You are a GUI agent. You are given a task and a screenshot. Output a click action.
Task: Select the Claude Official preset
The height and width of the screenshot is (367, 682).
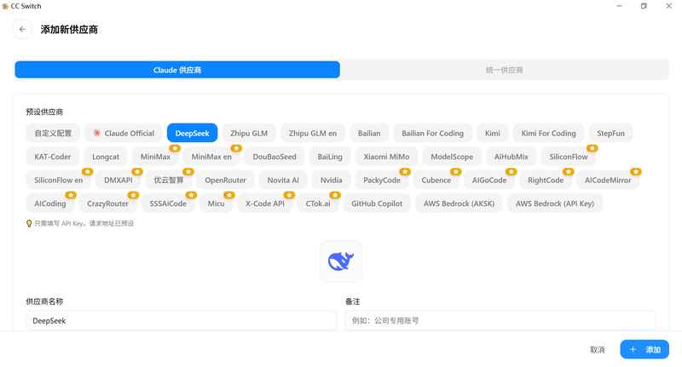point(124,134)
